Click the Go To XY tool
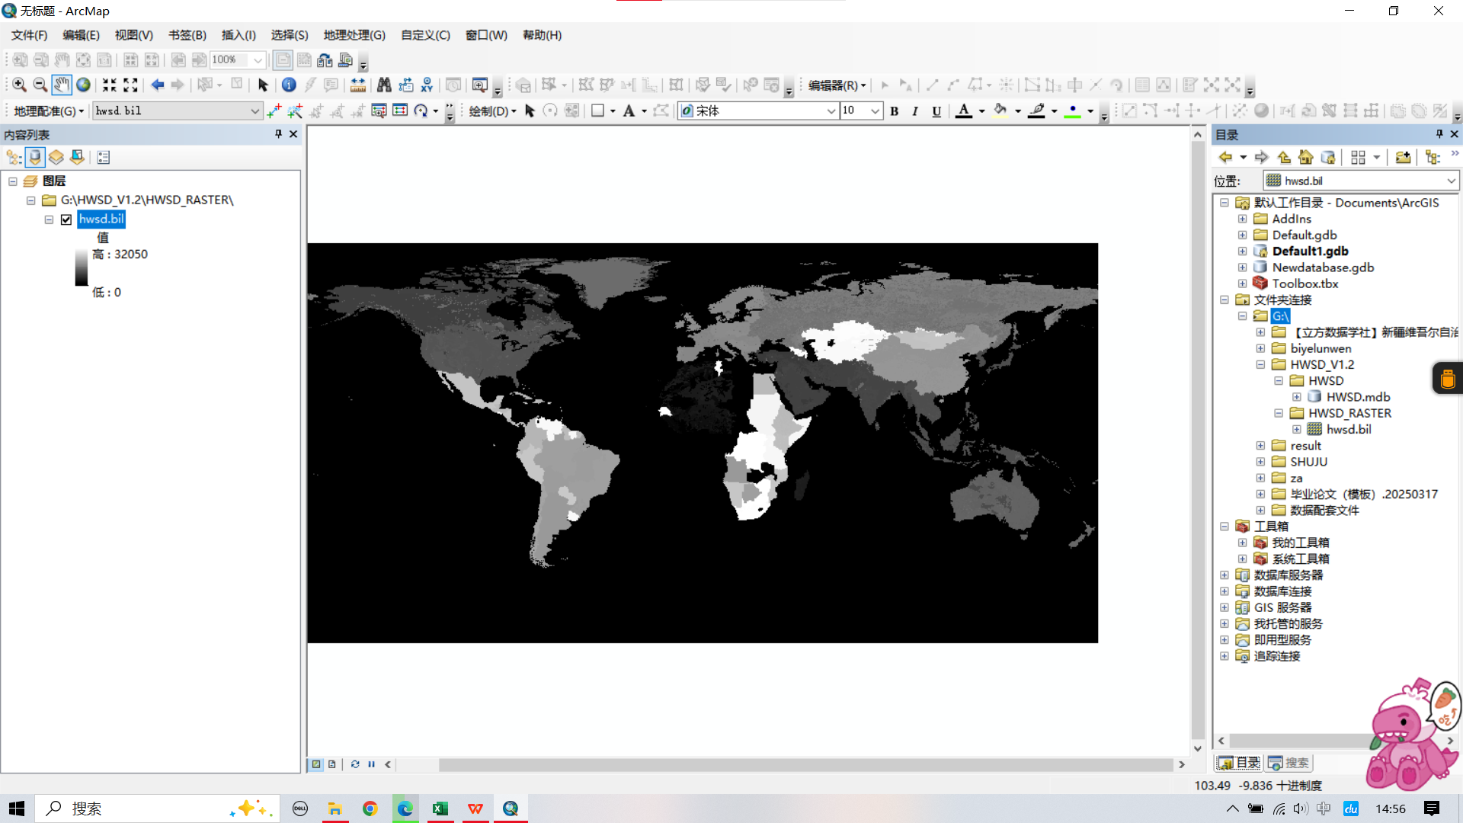Screen dimensions: 1463x823 [427, 85]
